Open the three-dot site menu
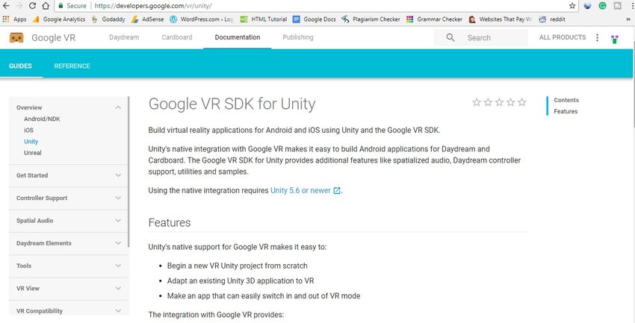Viewport: 635px width, 323px height. coord(597,37)
